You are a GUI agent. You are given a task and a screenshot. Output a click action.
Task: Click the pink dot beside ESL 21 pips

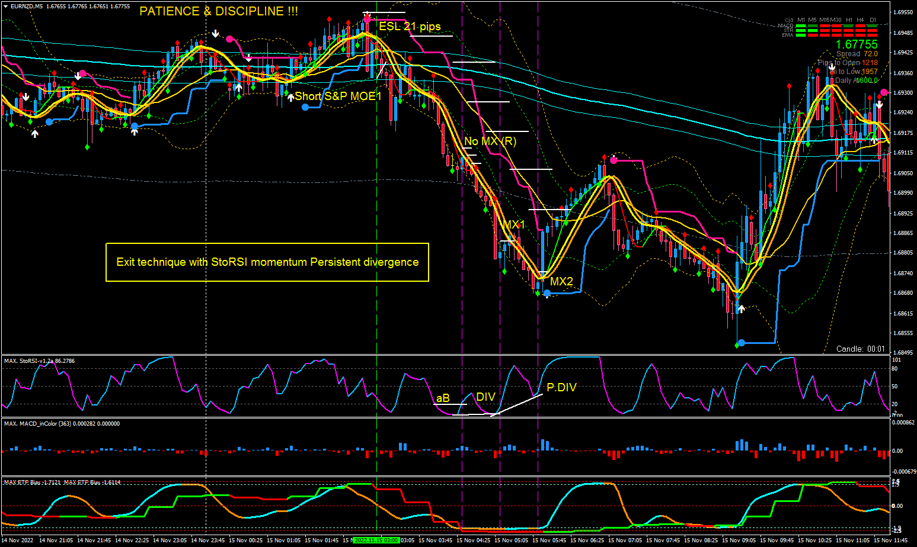(367, 18)
